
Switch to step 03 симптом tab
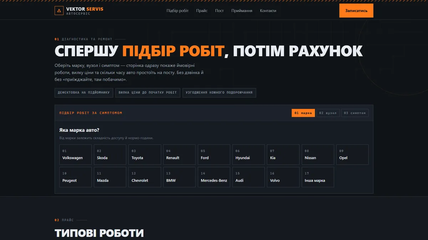click(x=355, y=113)
